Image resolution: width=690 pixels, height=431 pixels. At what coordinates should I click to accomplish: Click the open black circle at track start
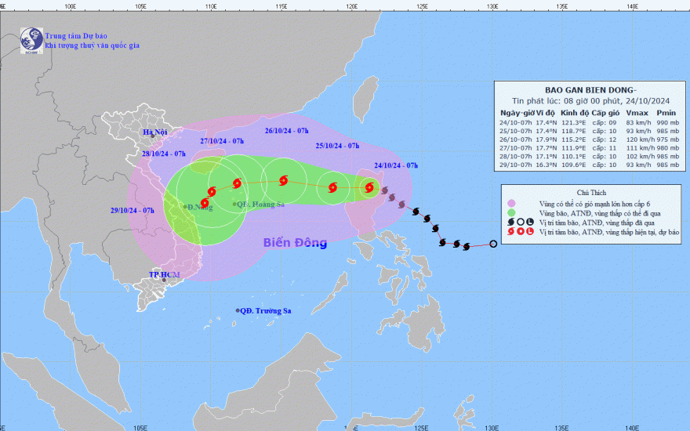(493, 244)
